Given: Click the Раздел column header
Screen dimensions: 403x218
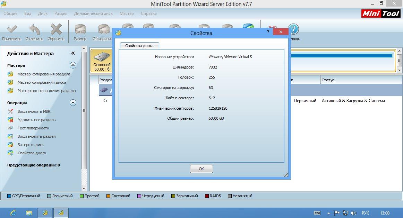Looking at the screenshot, I should coord(105,80).
